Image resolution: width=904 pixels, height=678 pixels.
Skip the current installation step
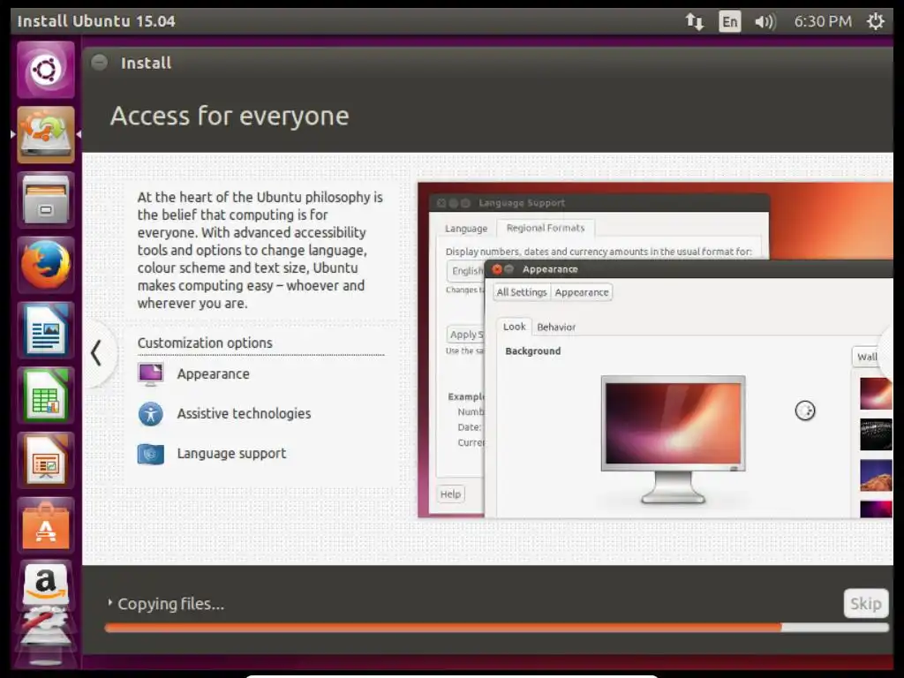click(x=865, y=603)
